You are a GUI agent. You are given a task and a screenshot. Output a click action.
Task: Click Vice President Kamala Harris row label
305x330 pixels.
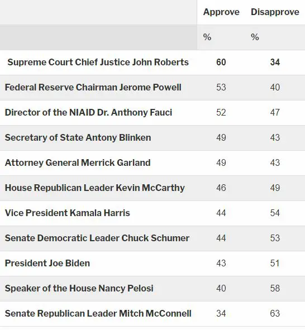click(x=68, y=213)
